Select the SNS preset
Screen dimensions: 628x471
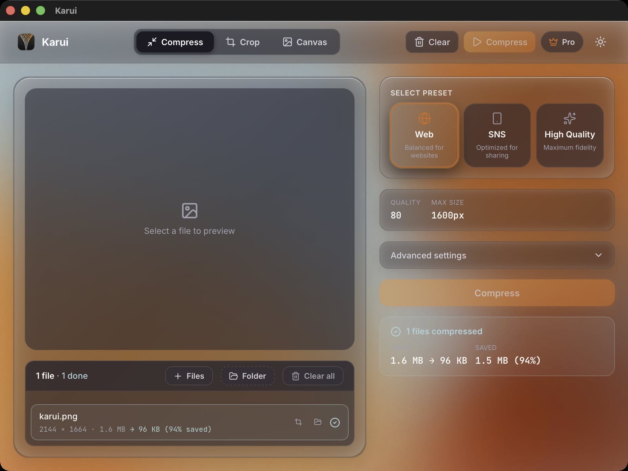[497, 135]
